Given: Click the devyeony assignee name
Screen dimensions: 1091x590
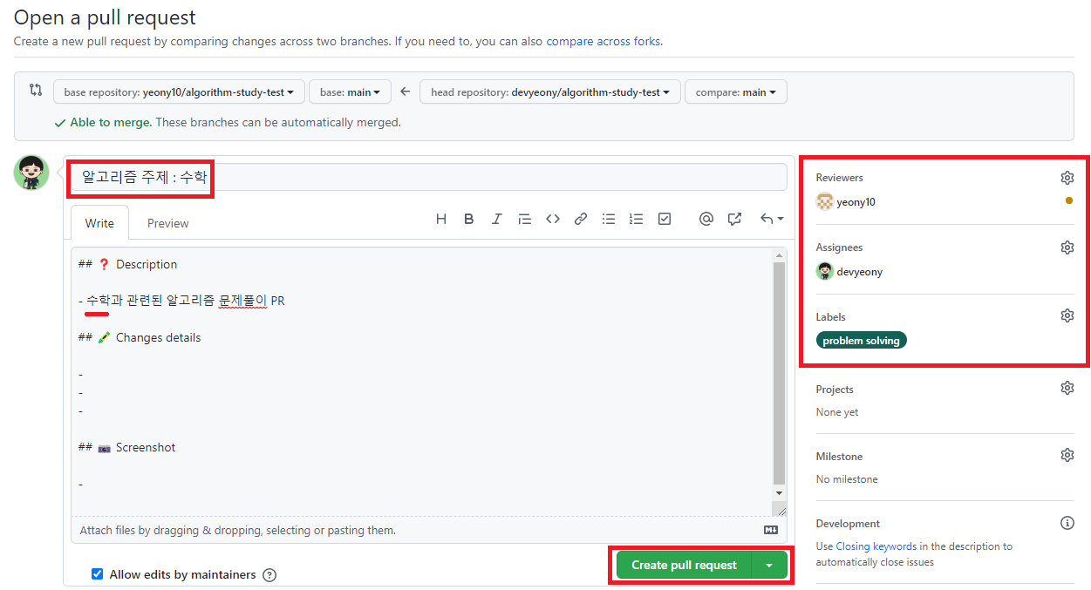Looking at the screenshot, I should coord(860,272).
